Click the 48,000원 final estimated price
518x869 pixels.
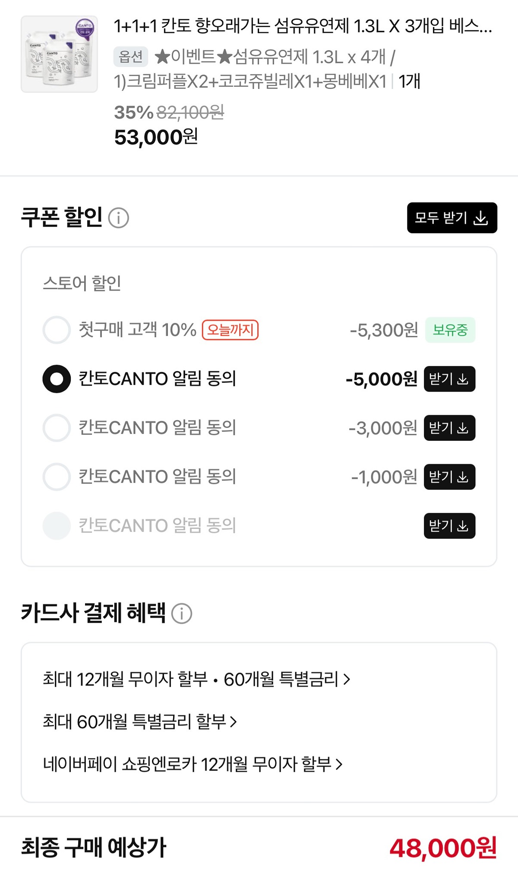tap(443, 847)
